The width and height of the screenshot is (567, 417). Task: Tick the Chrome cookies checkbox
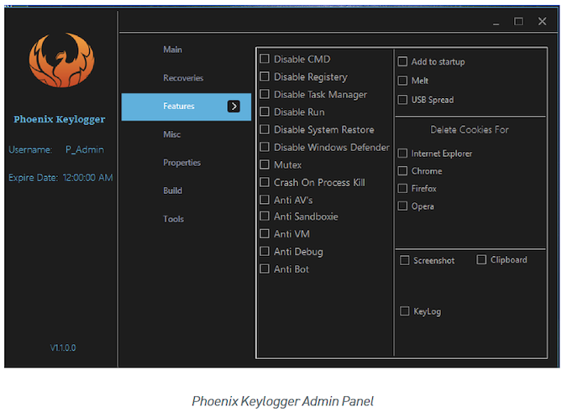[403, 171]
